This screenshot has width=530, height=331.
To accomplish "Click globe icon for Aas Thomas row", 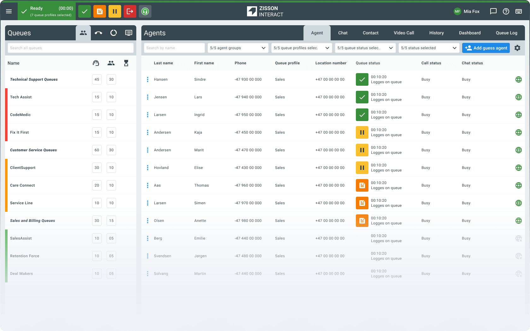I will (519, 185).
